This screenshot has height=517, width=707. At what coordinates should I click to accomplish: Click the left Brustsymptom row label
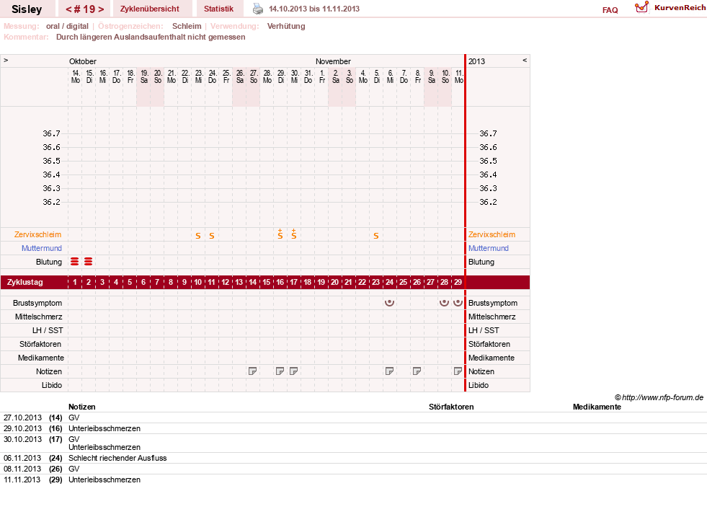[x=37, y=303]
